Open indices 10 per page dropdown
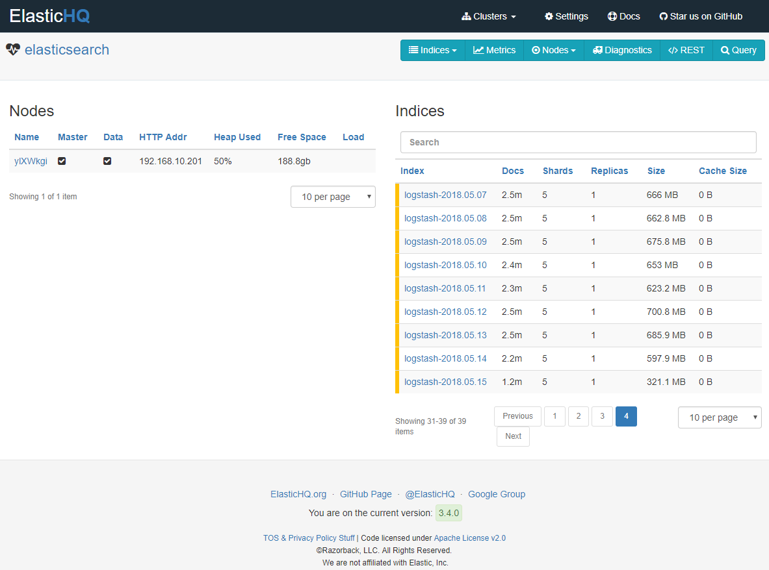The width and height of the screenshot is (769, 570). point(720,417)
